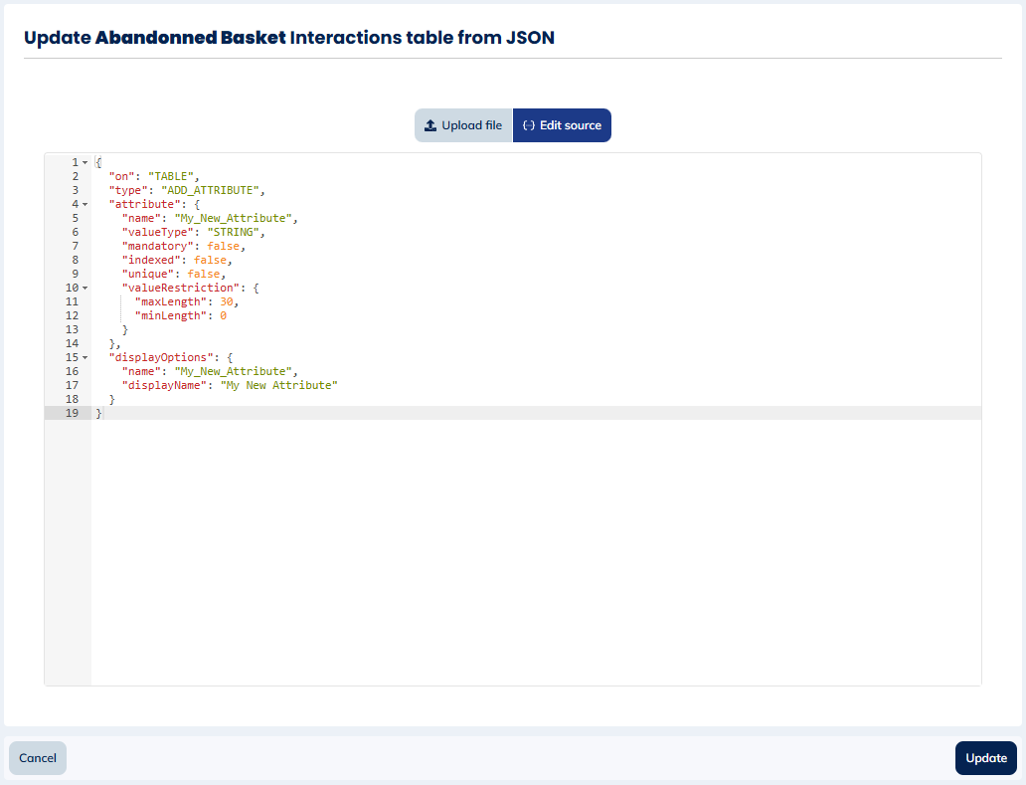Place cursor in "ADD_ATTRIBUTE" value
Viewport: 1026px width, 785px height.
point(212,190)
